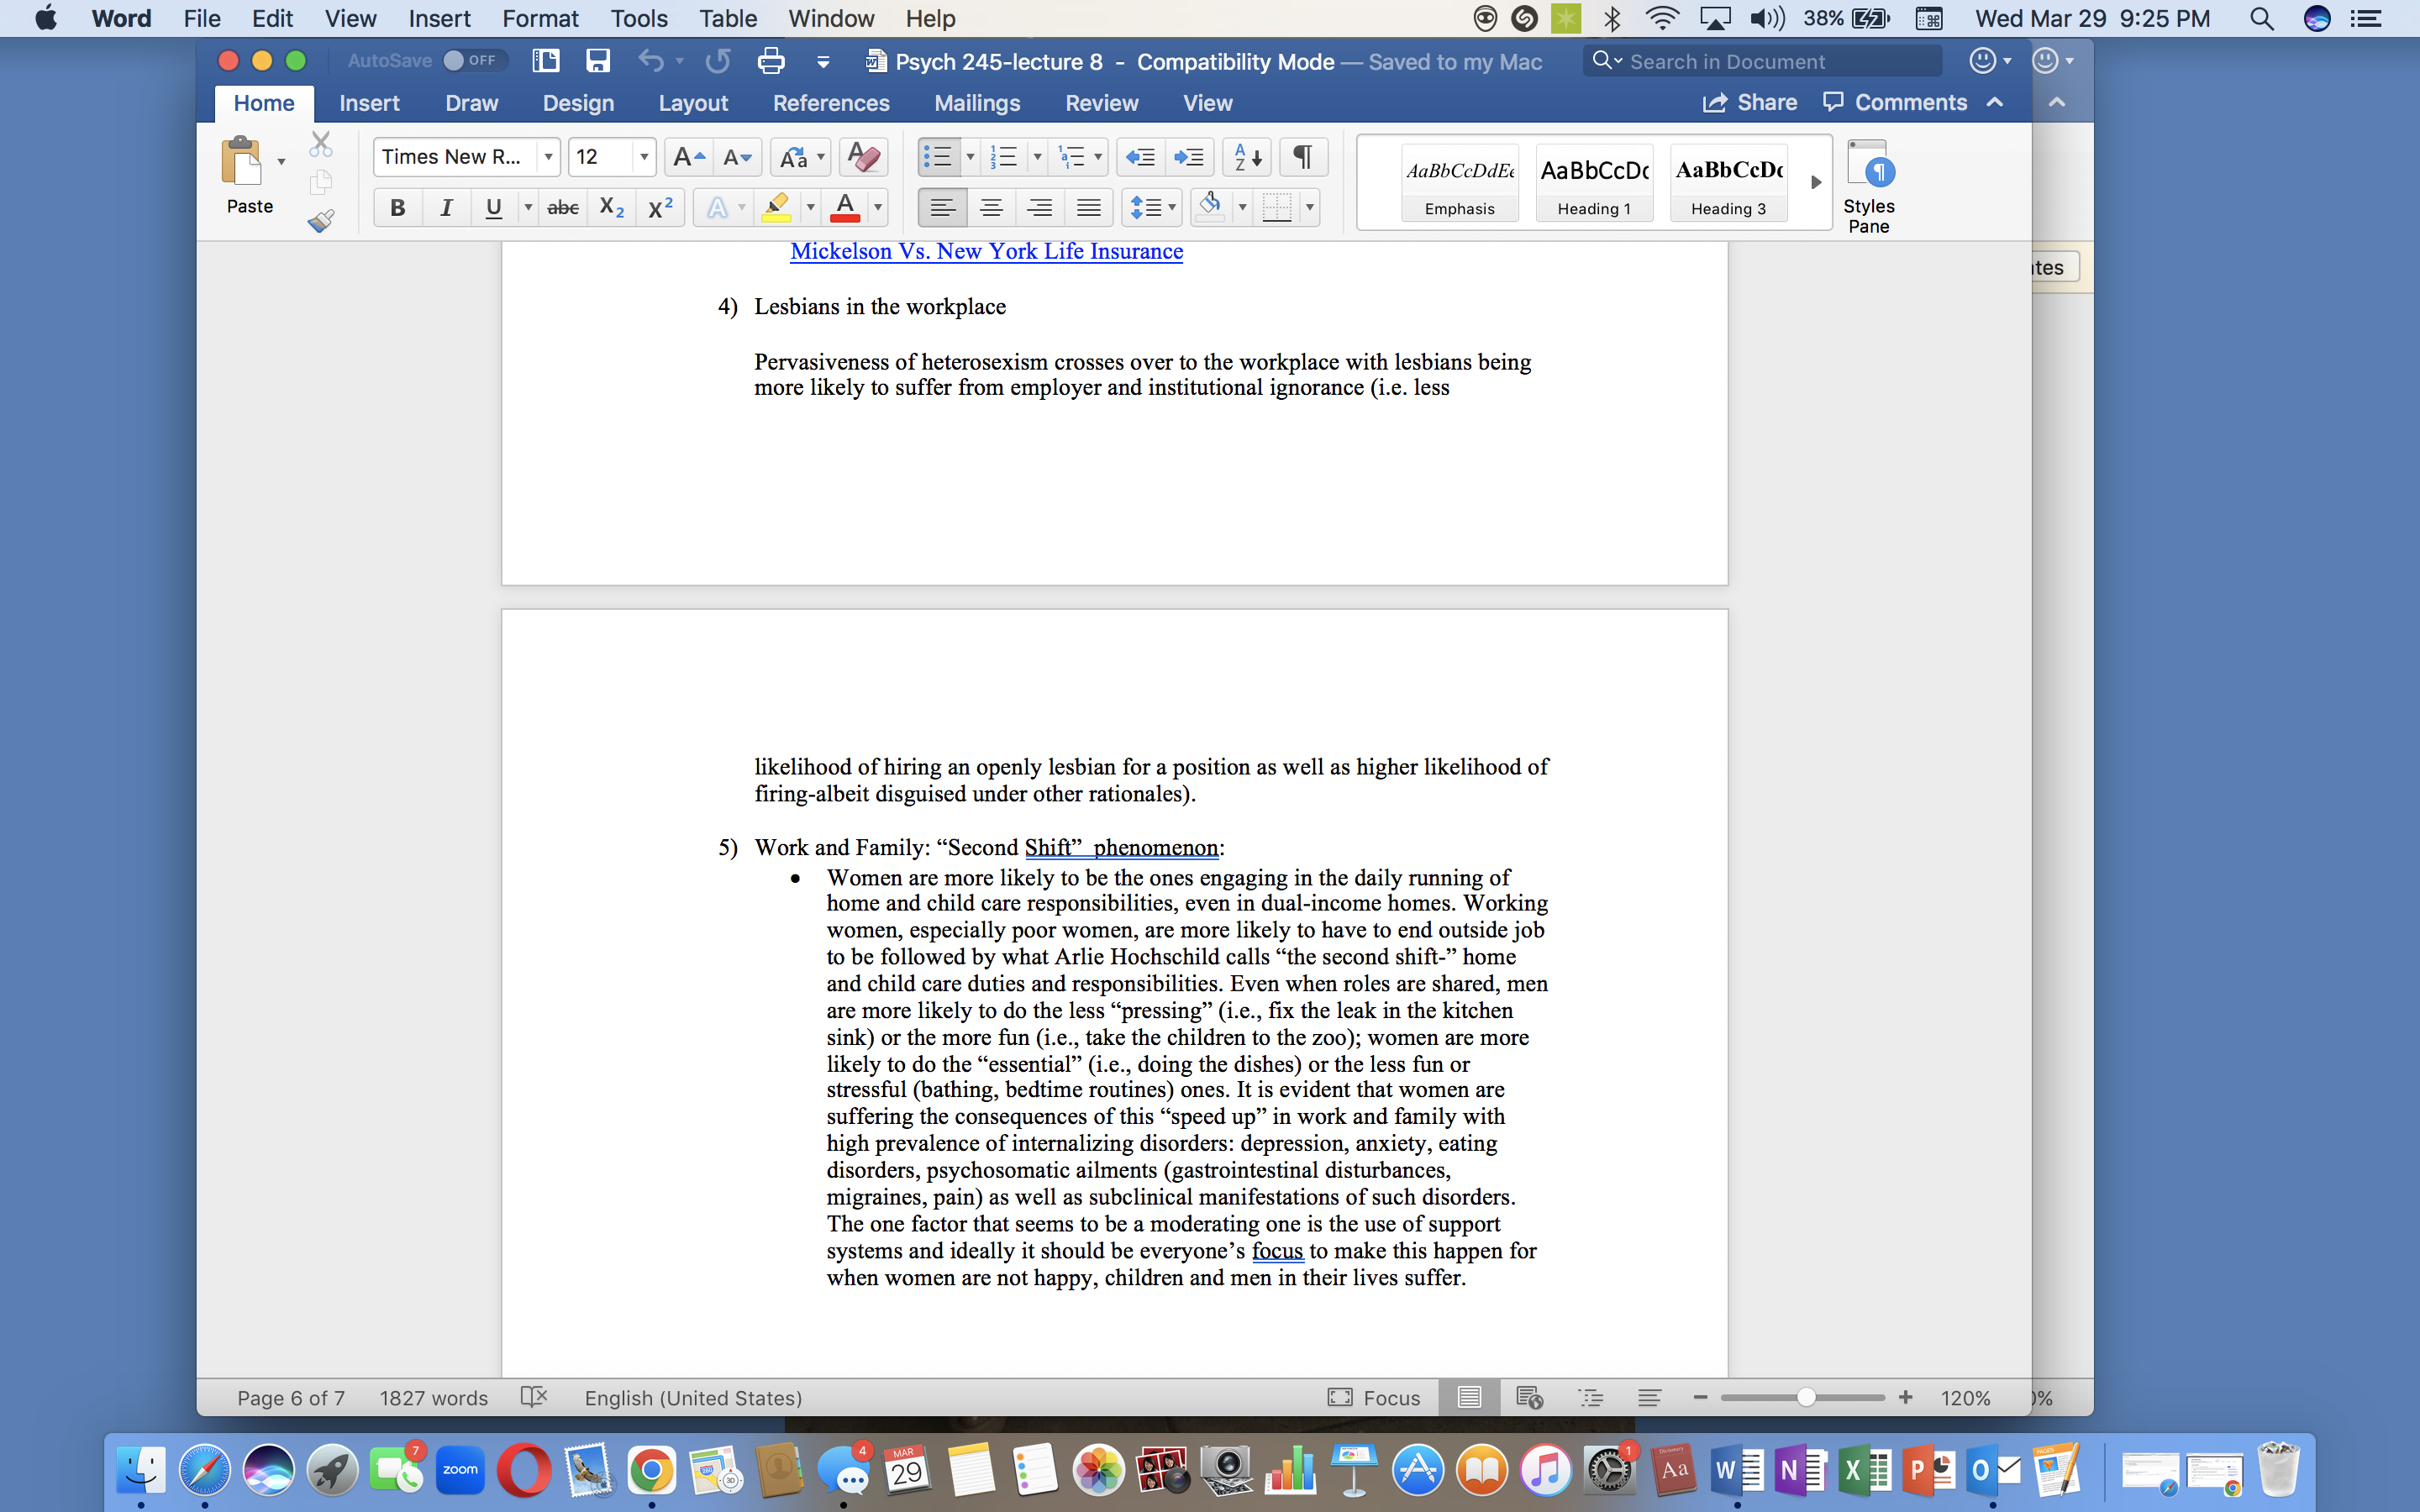Toggle Bold formatting button
Viewport: 2420px width, 1512px height.
pos(397,208)
